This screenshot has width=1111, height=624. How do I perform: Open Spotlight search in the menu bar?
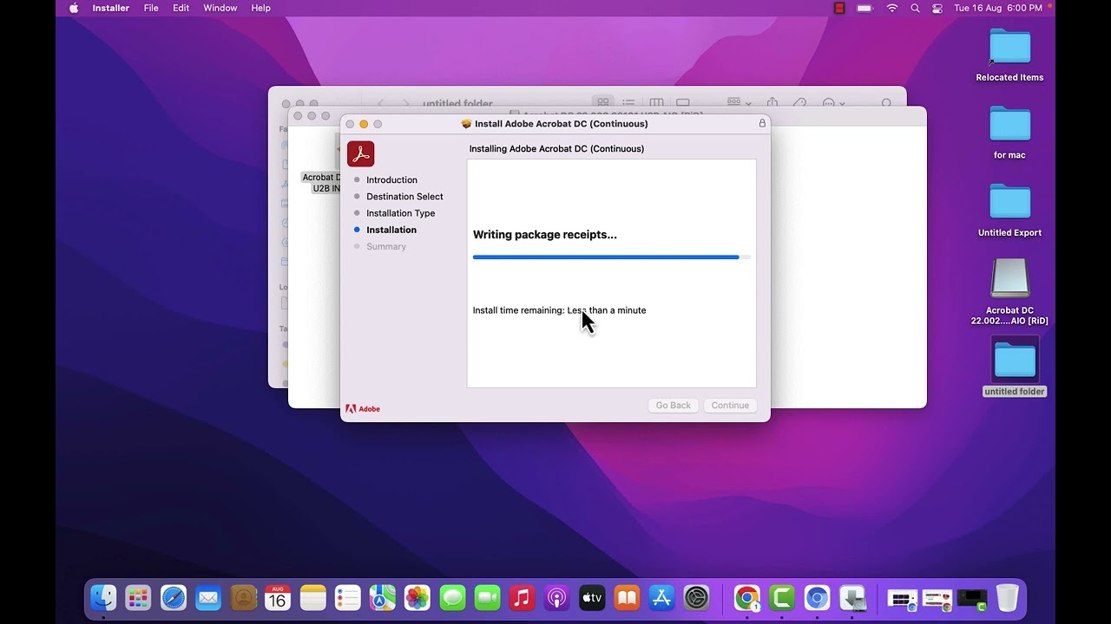[915, 8]
